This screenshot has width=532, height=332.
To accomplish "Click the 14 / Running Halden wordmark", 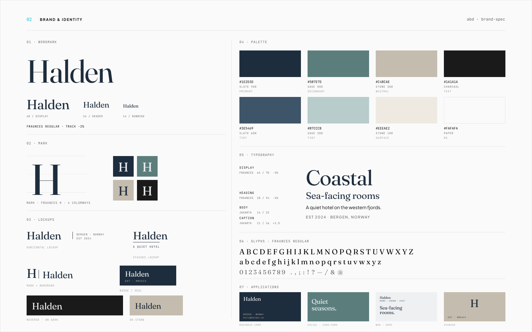I will tap(131, 106).
